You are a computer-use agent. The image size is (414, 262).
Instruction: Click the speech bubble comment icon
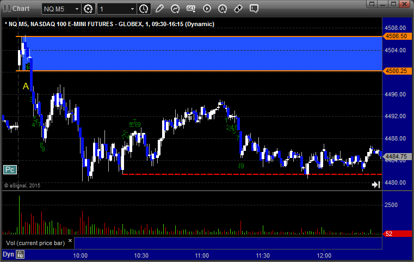coord(254,9)
